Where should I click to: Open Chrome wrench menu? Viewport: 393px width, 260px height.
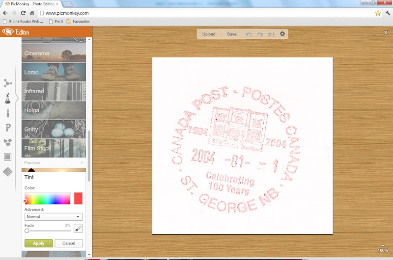[x=388, y=13]
